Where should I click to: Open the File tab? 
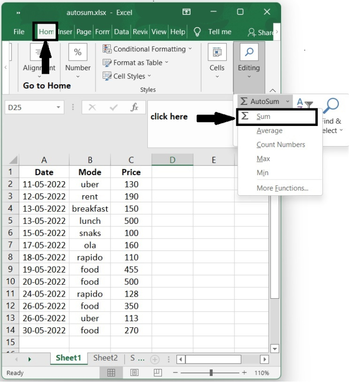pos(19,32)
